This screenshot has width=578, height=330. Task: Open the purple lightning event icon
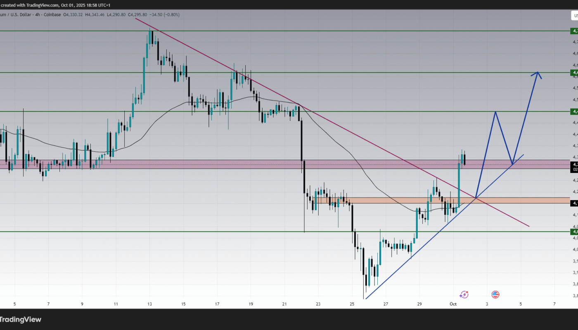point(464,295)
